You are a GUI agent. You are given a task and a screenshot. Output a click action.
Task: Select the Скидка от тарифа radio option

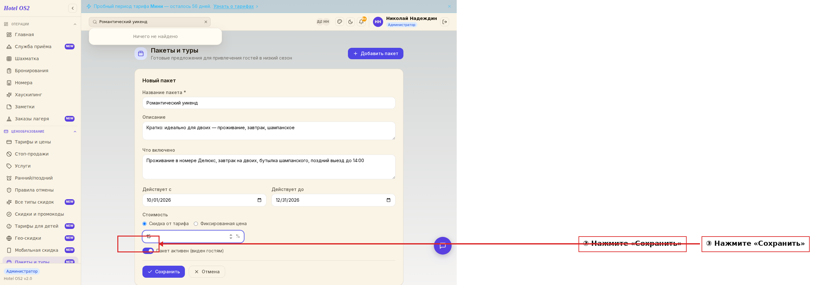point(145,224)
